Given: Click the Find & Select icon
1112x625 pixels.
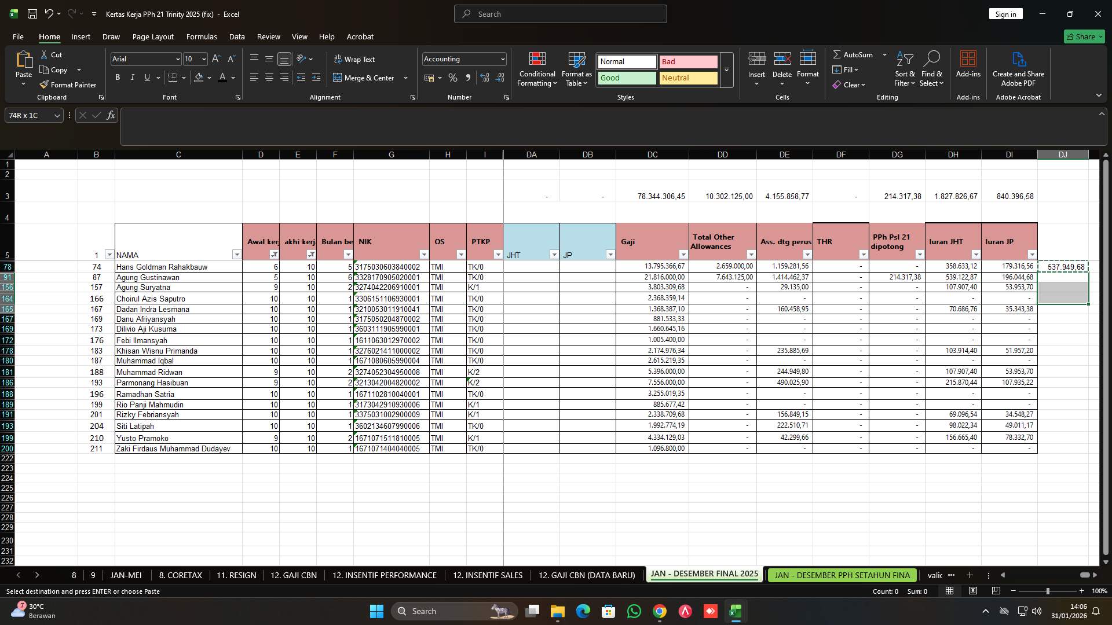Looking at the screenshot, I should [931, 69].
